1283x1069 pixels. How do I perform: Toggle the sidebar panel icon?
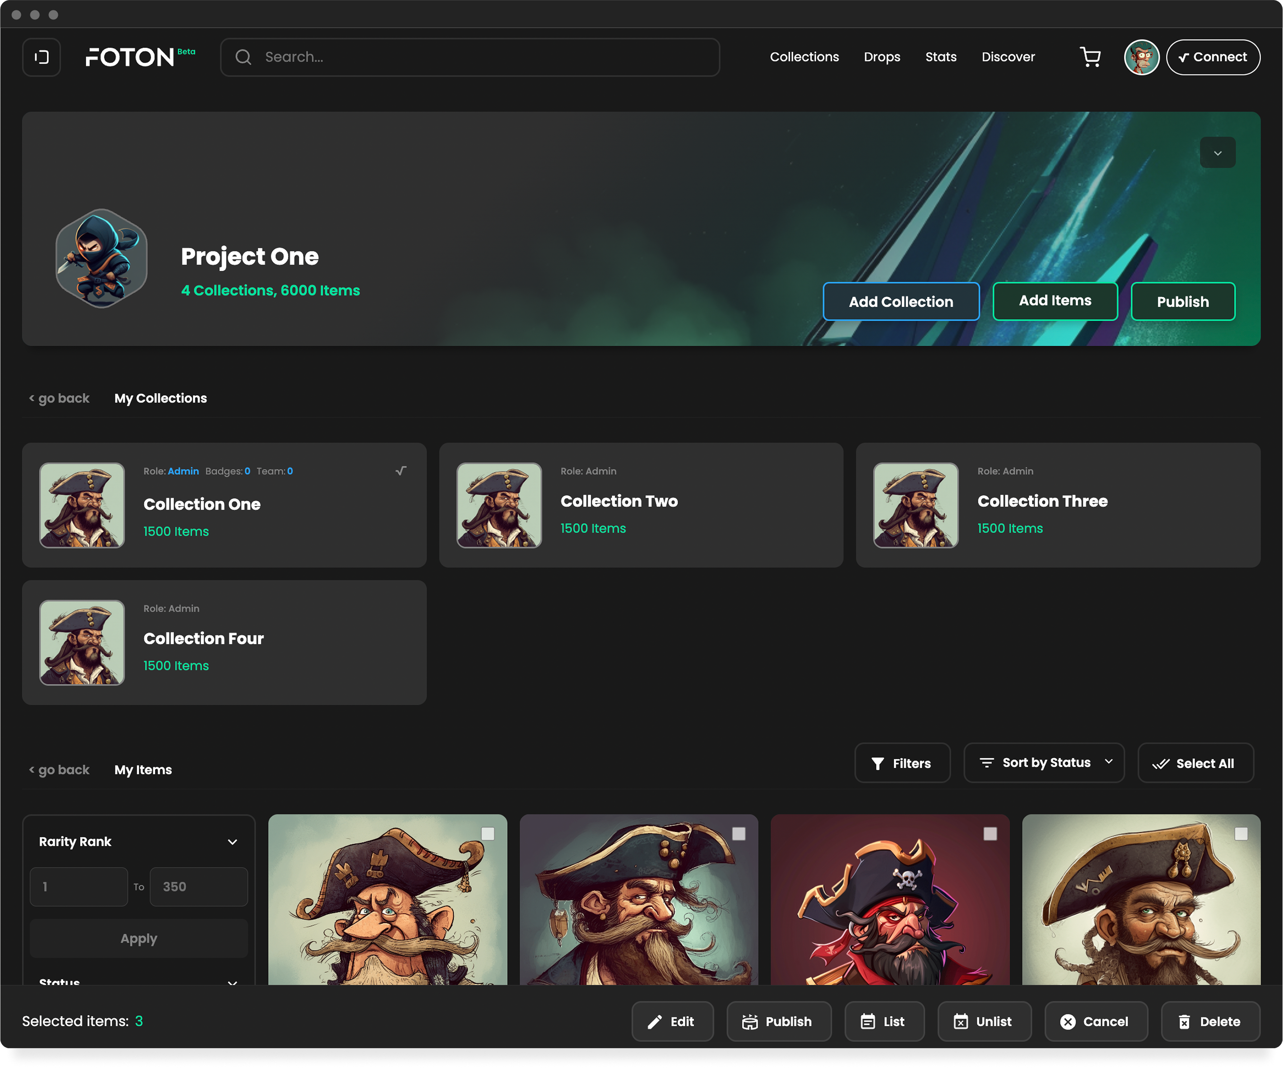(42, 57)
